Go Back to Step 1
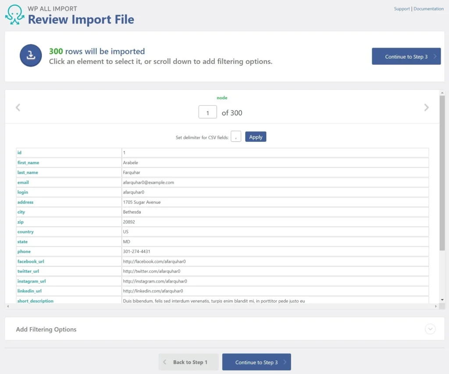 point(189,362)
